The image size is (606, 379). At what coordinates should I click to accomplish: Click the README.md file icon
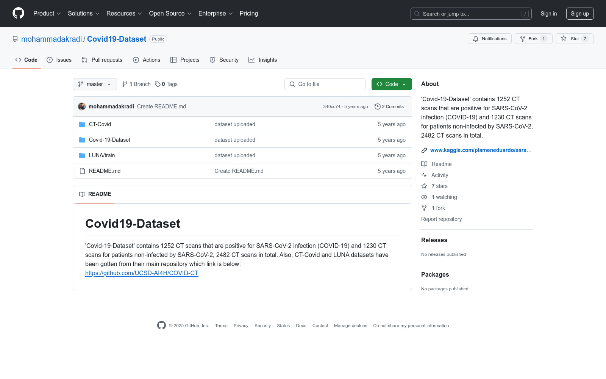pos(82,171)
